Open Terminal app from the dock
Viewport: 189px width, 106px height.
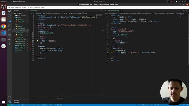[4, 39]
